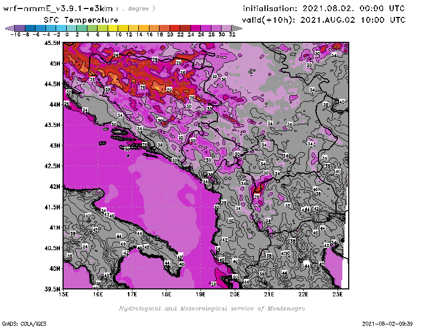This screenshot has width=424, height=327.
Task: Click the legend swatch between 30 and 32
Action: click(226, 28)
